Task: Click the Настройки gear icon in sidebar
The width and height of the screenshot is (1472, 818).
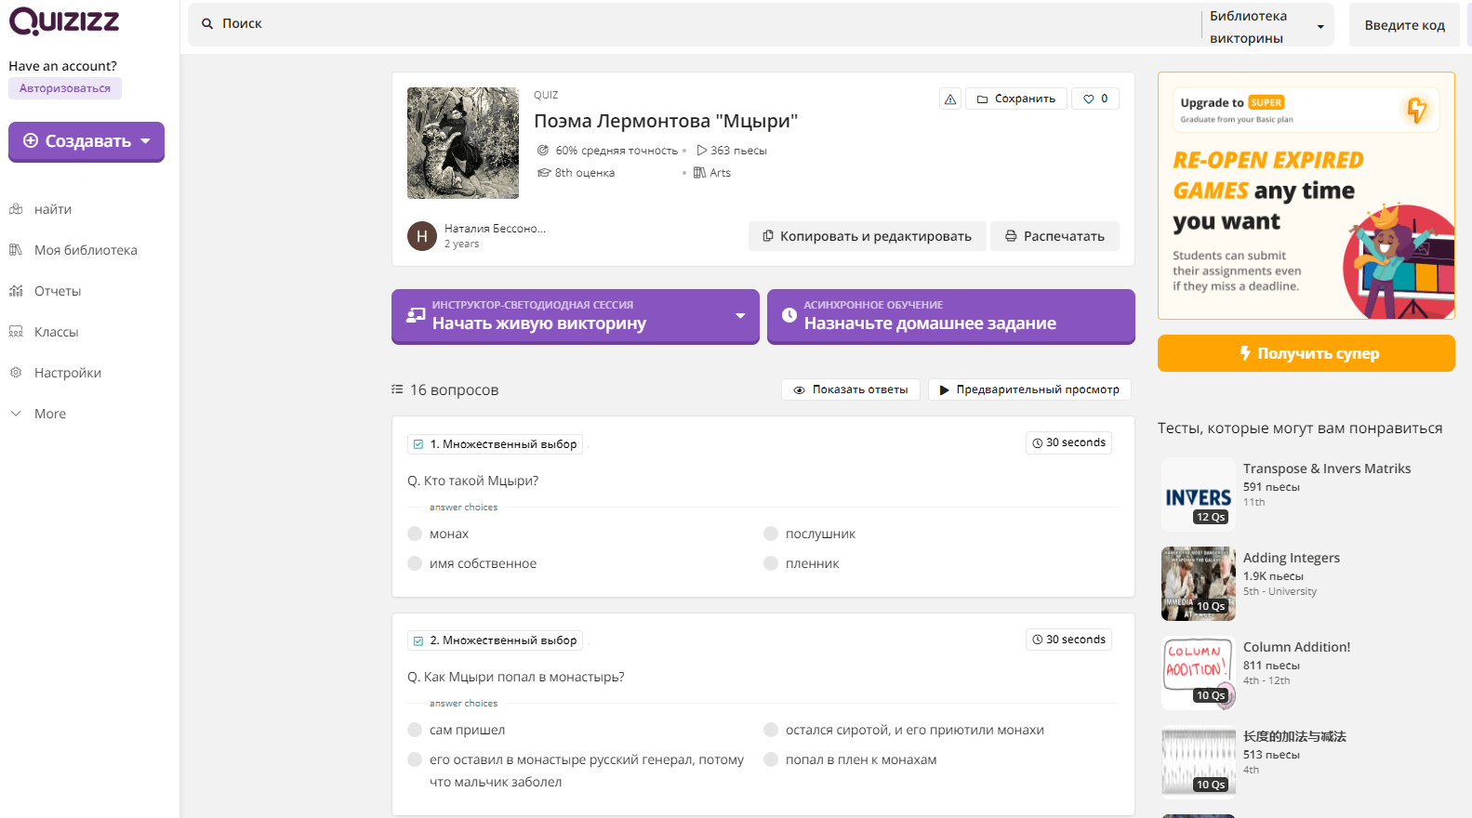Action: click(16, 373)
